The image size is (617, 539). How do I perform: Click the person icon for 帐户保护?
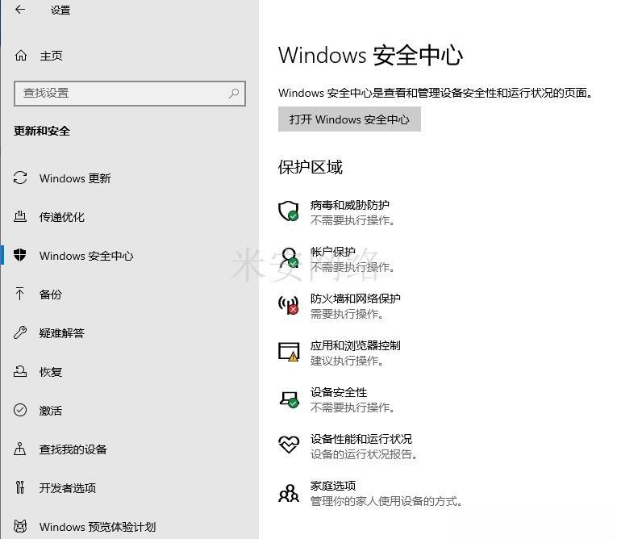[289, 258]
